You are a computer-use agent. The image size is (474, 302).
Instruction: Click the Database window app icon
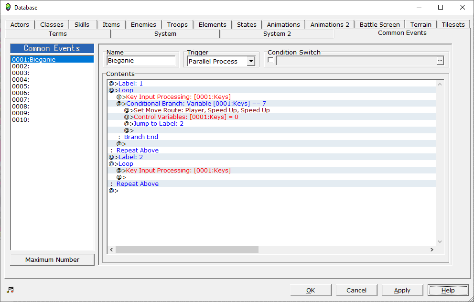coord(8,7)
